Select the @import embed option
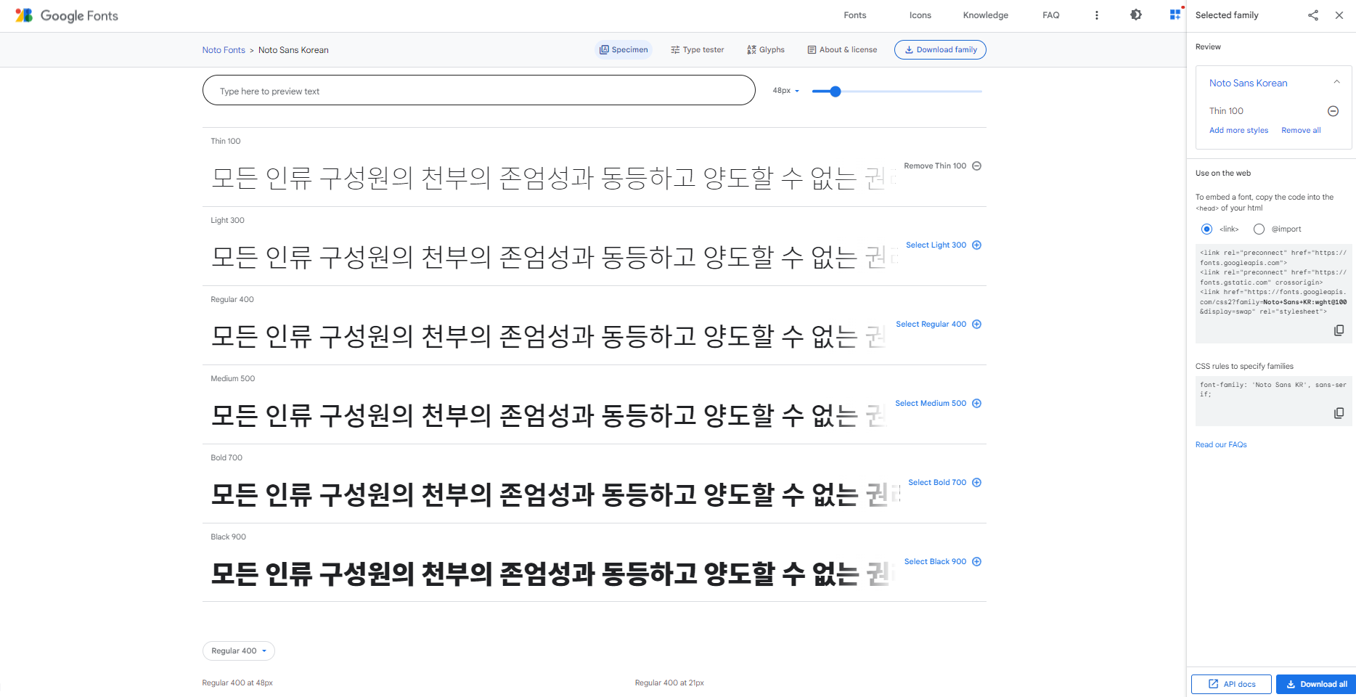This screenshot has width=1356, height=697. [x=1259, y=229]
